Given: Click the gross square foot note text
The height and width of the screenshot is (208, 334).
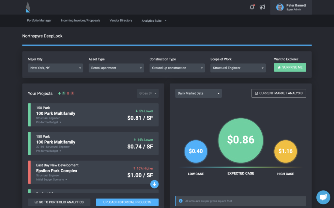Looking at the screenshot, I should click(x=208, y=201).
